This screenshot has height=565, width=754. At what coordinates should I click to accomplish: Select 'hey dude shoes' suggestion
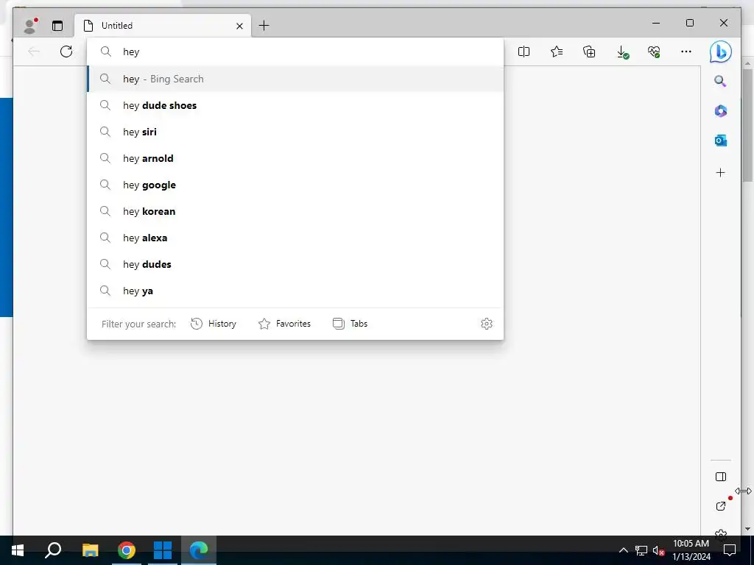pos(295,105)
